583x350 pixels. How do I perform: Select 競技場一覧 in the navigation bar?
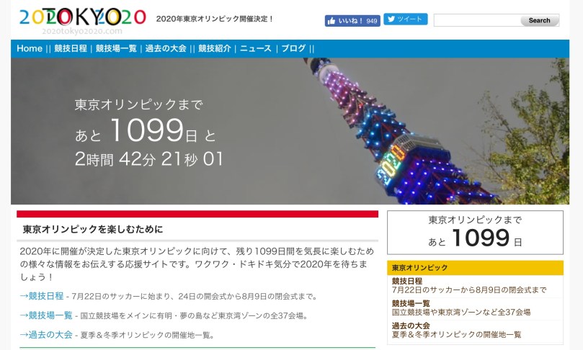[116, 48]
